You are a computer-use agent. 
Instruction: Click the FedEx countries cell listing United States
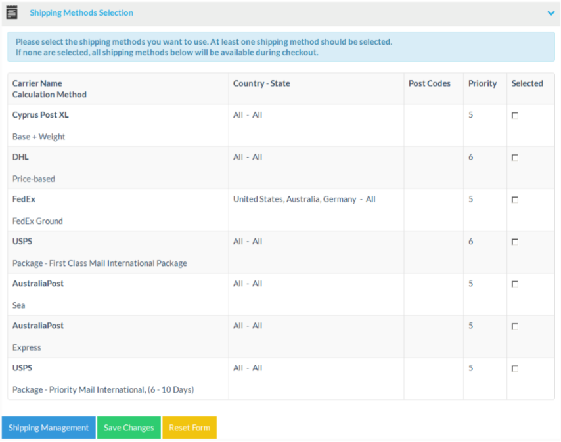304,199
